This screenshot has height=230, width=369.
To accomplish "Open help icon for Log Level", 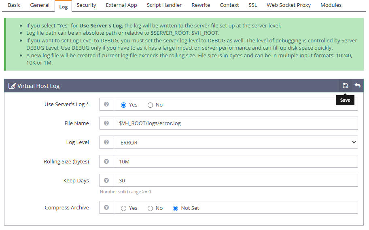I will (x=106, y=142).
